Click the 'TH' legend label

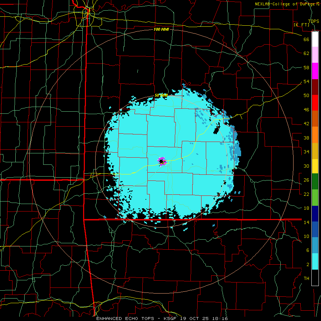point(306,279)
